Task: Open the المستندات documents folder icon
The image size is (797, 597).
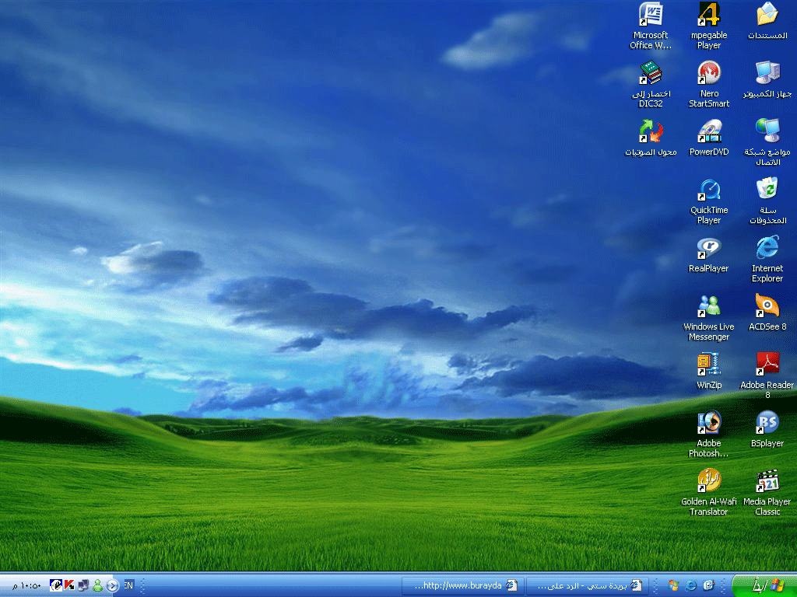Action: click(767, 21)
